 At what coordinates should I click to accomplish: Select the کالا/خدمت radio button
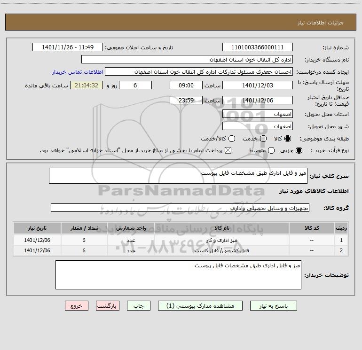click(232, 139)
